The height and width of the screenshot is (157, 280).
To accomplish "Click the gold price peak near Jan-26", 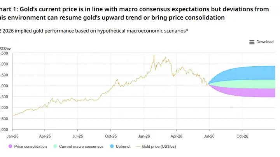I will tap(154, 55).
